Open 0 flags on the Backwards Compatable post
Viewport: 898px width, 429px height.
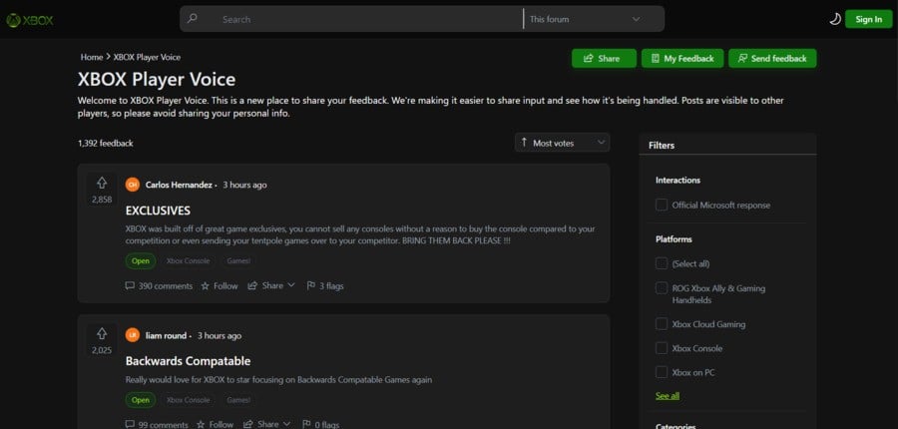click(320, 424)
